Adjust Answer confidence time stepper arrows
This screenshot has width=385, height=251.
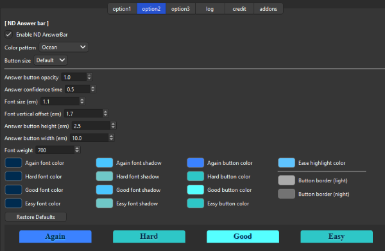(93, 89)
